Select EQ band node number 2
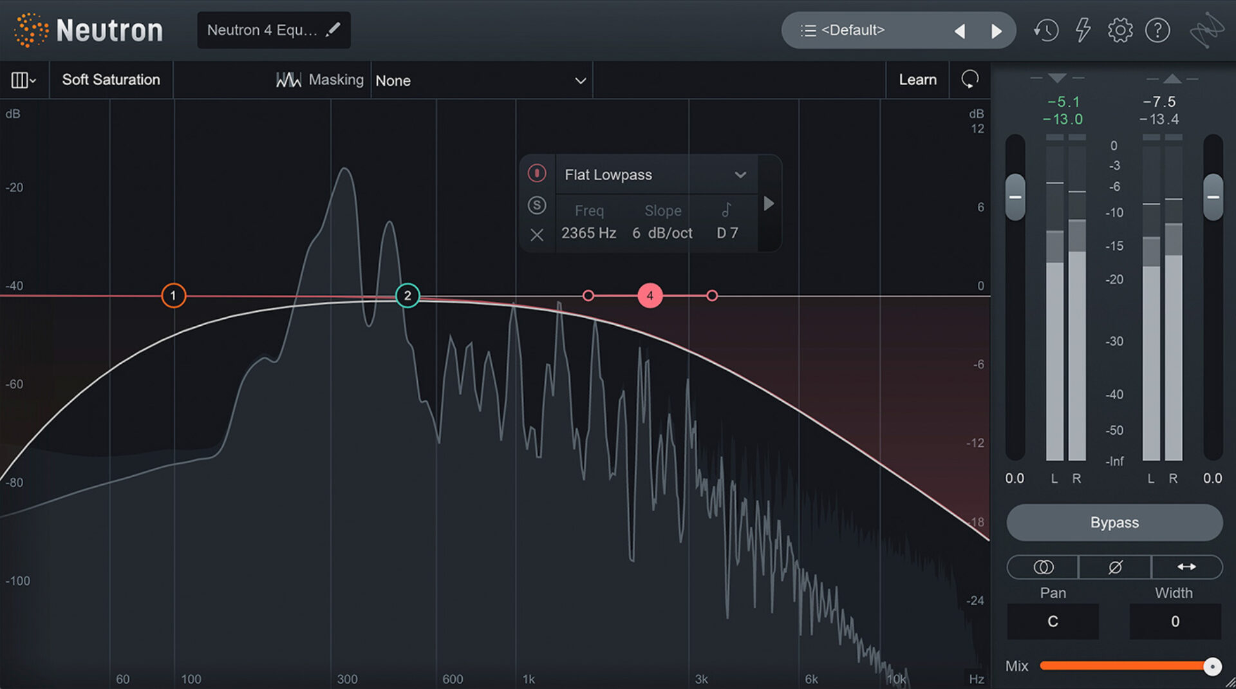 coord(407,296)
